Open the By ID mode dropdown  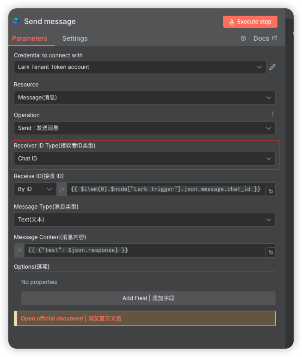pyautogui.click(x=35, y=189)
